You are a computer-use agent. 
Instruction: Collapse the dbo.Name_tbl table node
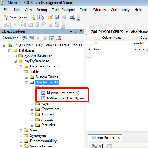[x=26, y=83]
